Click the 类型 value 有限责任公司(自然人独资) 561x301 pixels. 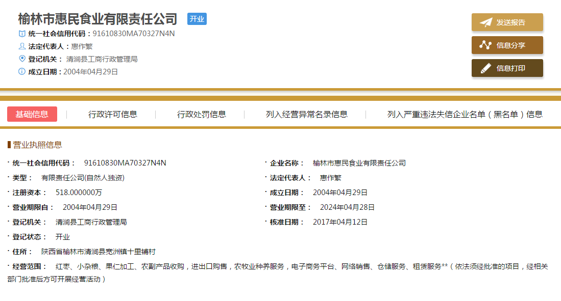[x=83, y=178]
